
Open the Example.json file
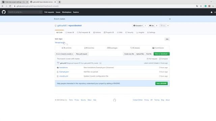[64, 72]
